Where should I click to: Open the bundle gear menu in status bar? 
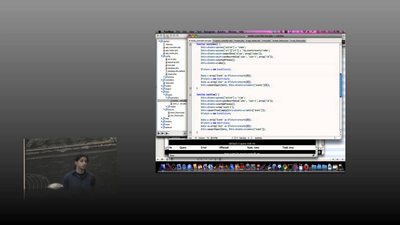click(x=236, y=138)
